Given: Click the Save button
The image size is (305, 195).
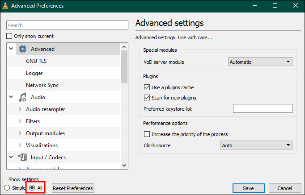Looking at the screenshot, I should (248, 188).
